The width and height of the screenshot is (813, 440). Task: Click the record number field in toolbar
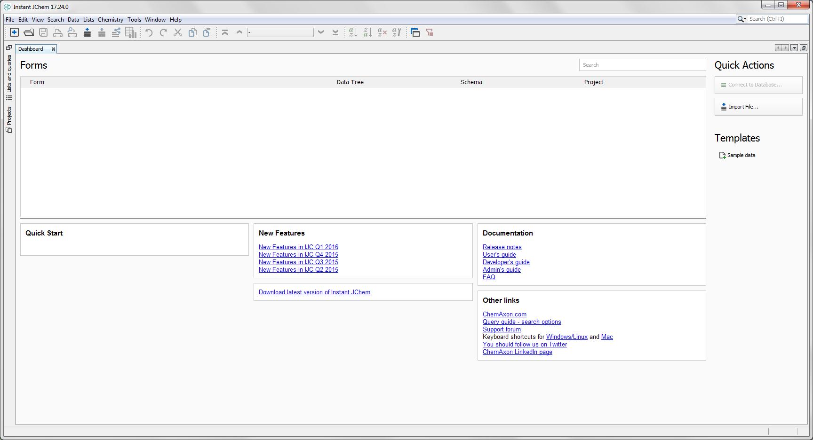point(280,32)
